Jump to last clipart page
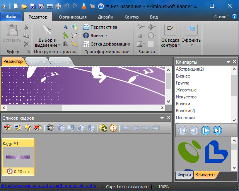Viewport: 239px width, 191px height. pyautogui.click(x=217, y=130)
